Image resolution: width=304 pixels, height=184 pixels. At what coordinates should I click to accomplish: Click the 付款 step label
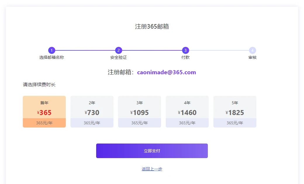(185, 58)
